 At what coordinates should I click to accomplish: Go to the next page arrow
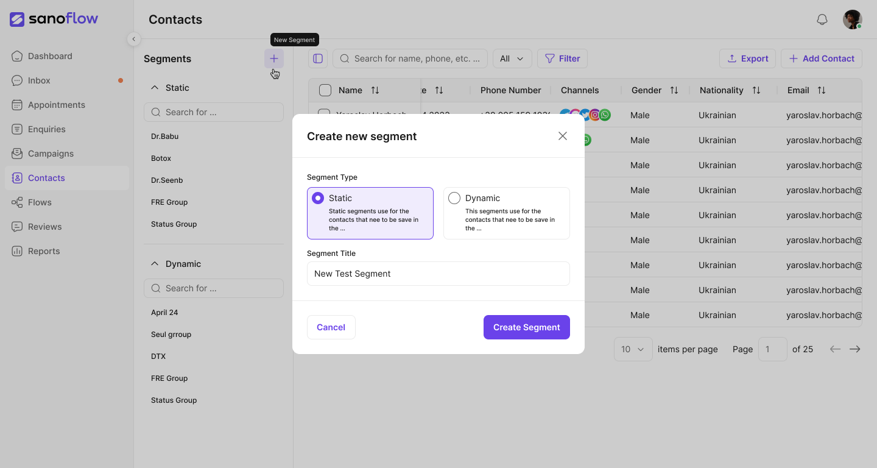coord(855,349)
